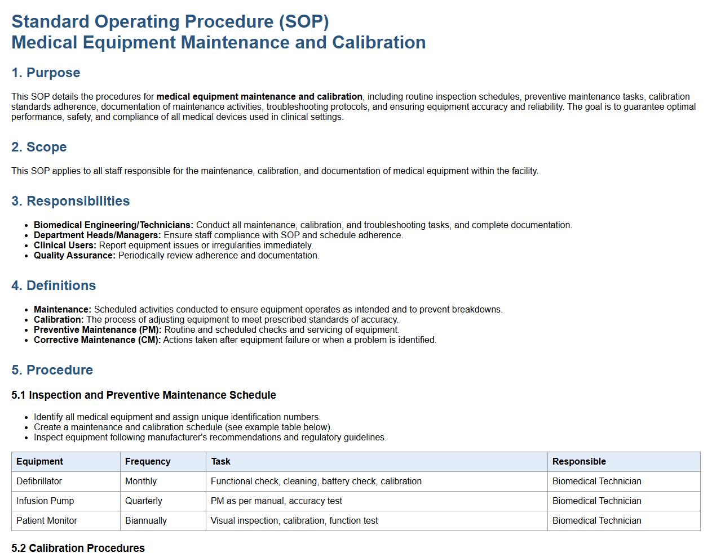Click the 'Responsible' column header
The height and width of the screenshot is (553, 712).
tap(579, 461)
